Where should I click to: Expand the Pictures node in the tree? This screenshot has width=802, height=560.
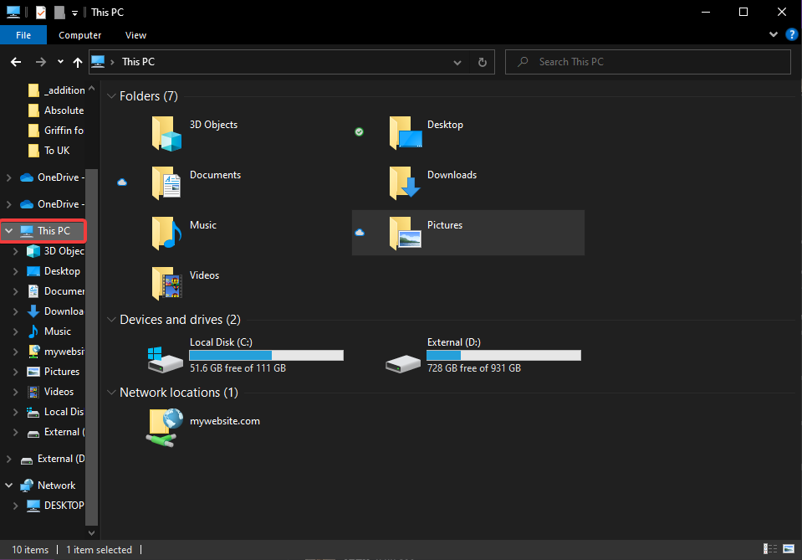pos(15,372)
